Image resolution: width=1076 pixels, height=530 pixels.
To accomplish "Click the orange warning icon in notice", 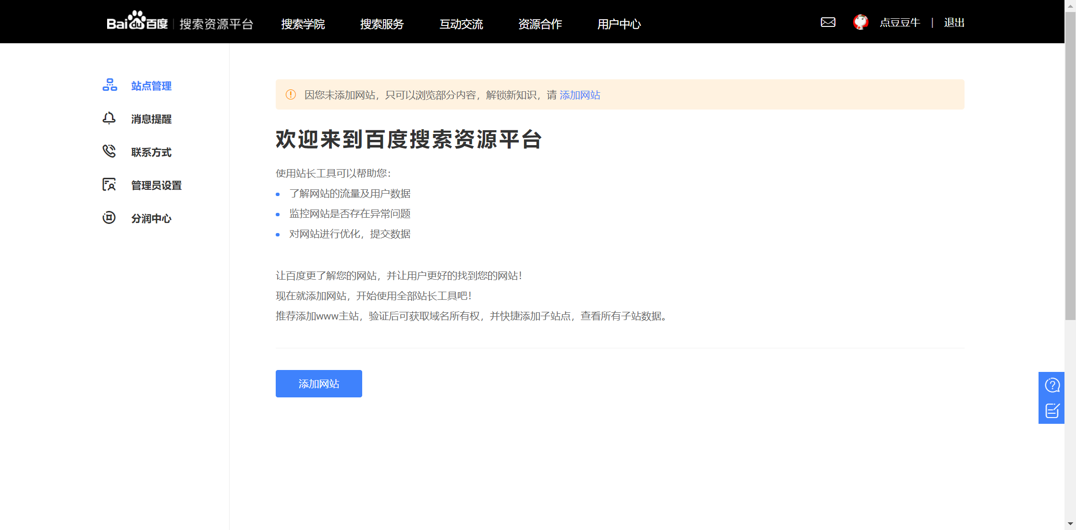I will (x=291, y=95).
